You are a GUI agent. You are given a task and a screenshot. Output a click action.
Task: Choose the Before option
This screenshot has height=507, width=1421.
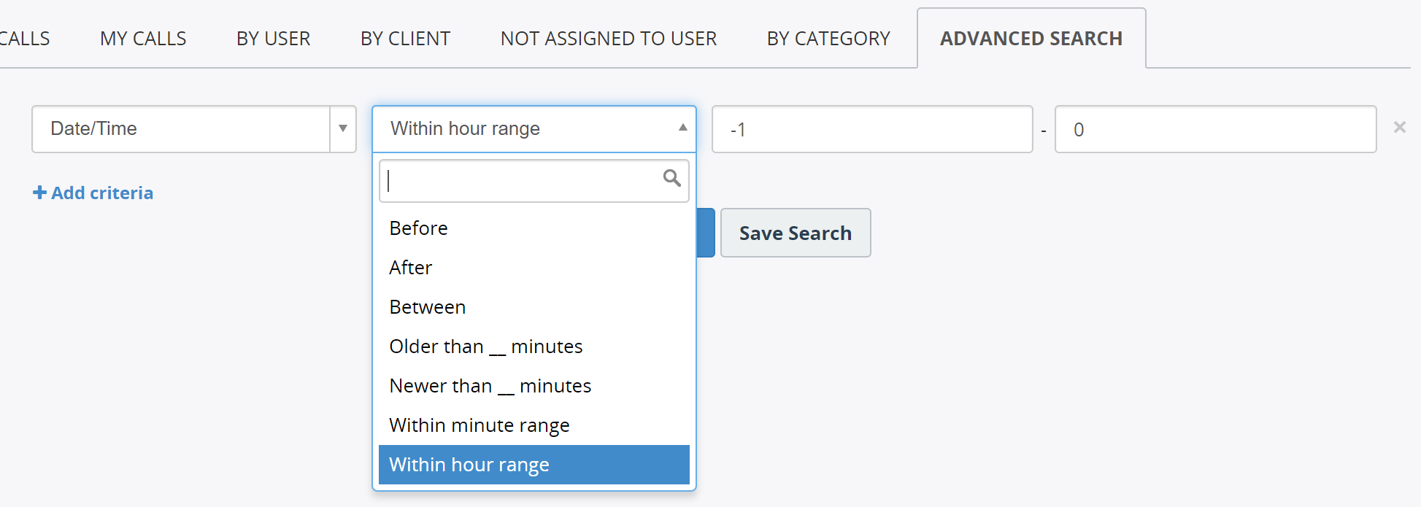click(x=534, y=228)
